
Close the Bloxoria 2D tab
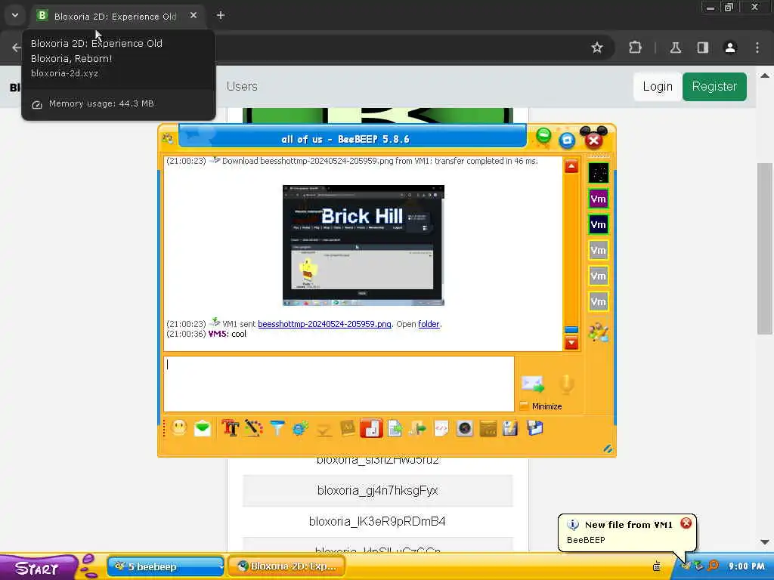tap(193, 15)
